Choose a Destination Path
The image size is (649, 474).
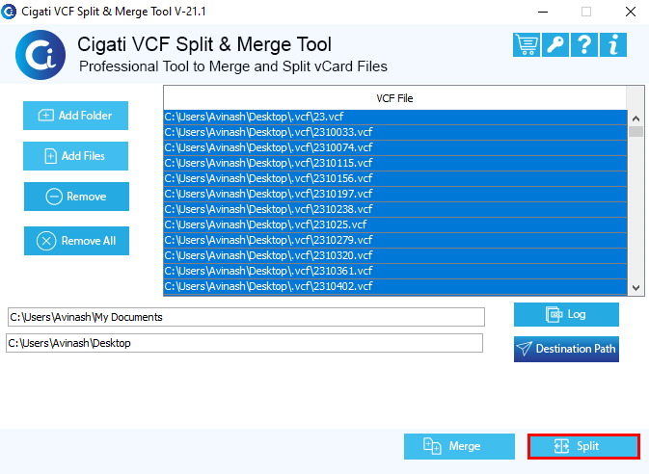tap(566, 349)
